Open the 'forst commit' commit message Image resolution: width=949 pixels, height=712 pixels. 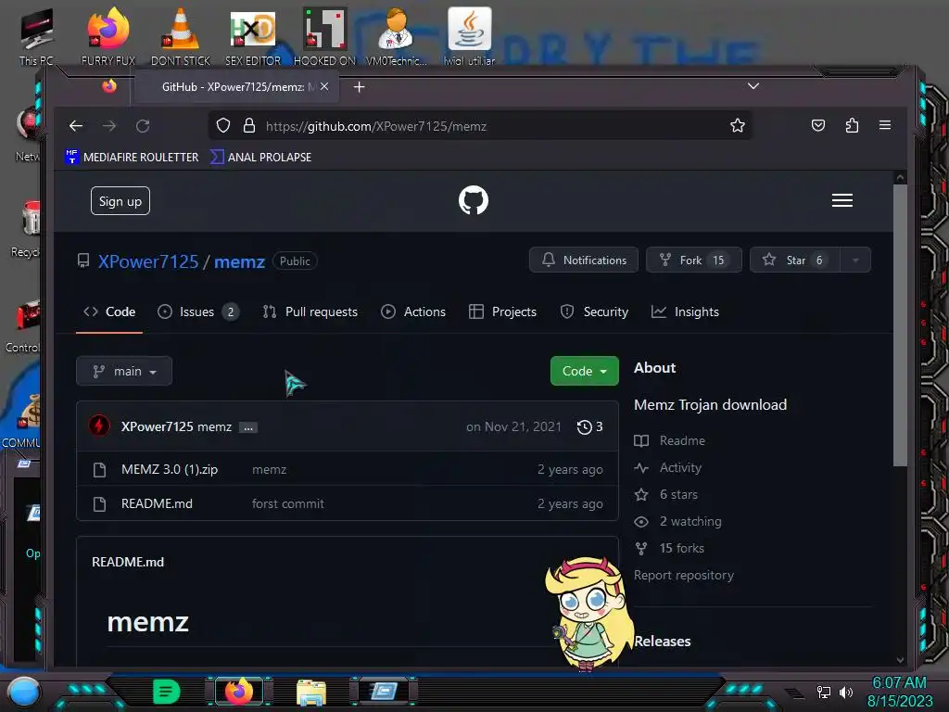(288, 503)
